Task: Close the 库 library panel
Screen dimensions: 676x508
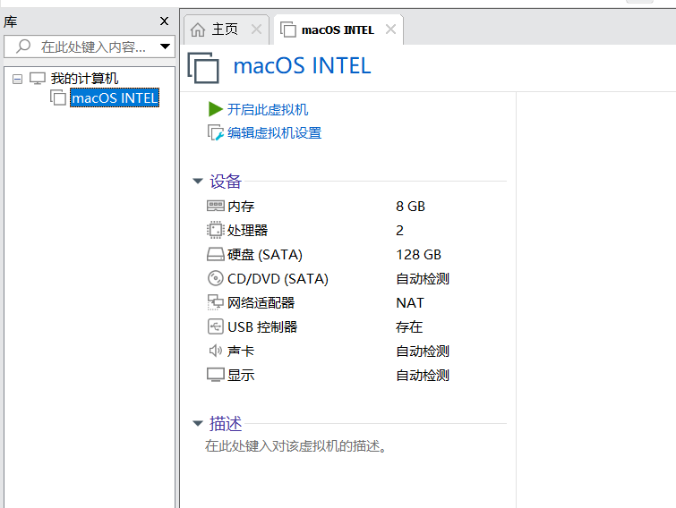Action: [164, 21]
